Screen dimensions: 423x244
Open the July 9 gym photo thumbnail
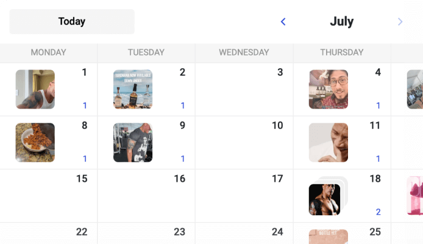pos(133,143)
